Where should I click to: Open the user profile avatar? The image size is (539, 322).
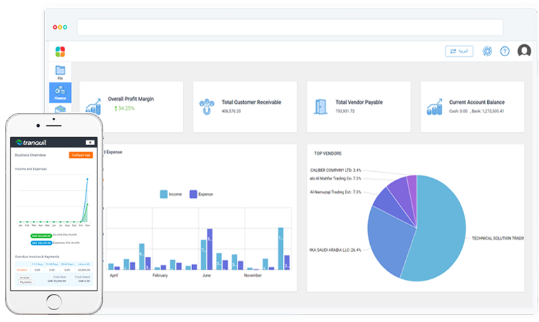coord(524,51)
